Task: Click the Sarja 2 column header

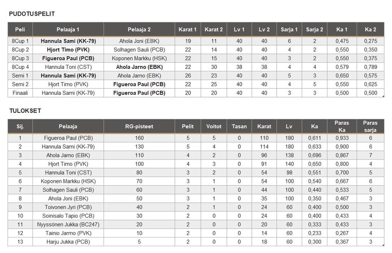Action: pyautogui.click(x=314, y=30)
